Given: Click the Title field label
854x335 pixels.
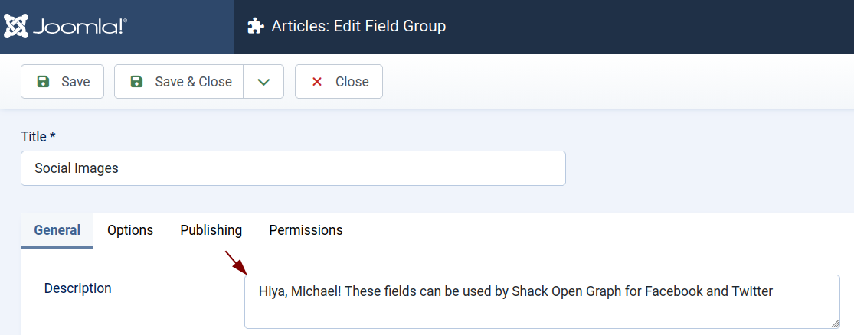Looking at the screenshot, I should click(38, 136).
